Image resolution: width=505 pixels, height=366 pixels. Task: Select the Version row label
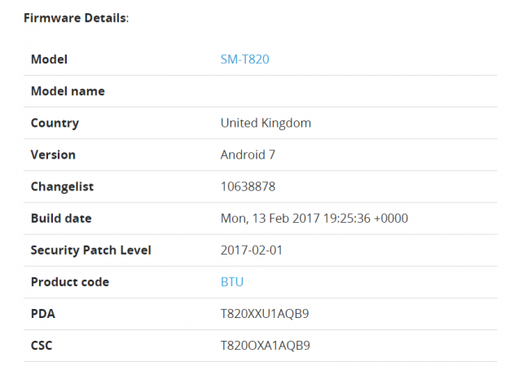[x=53, y=155]
